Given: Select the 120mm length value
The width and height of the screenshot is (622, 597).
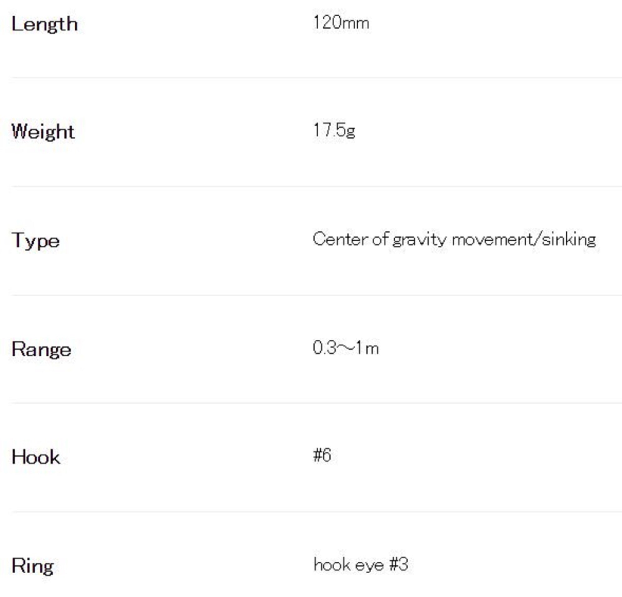Looking at the screenshot, I should [341, 23].
